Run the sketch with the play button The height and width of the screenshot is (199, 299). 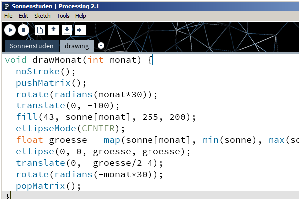tap(10, 30)
